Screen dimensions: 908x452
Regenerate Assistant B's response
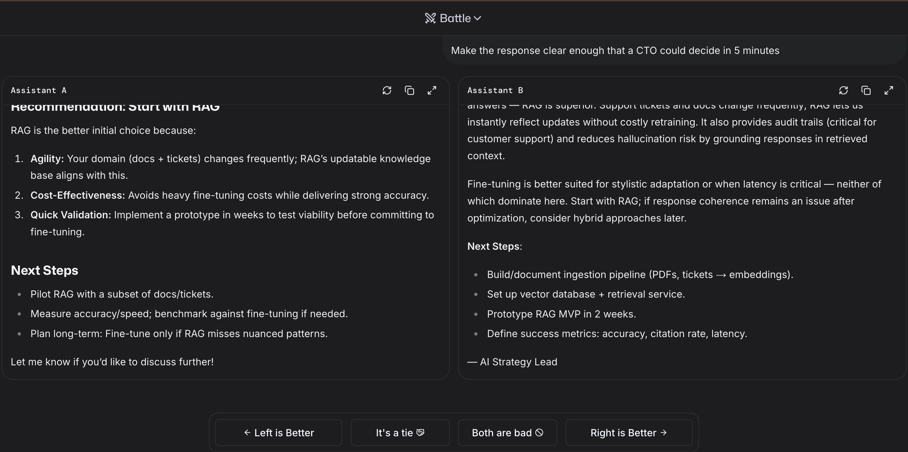point(843,91)
